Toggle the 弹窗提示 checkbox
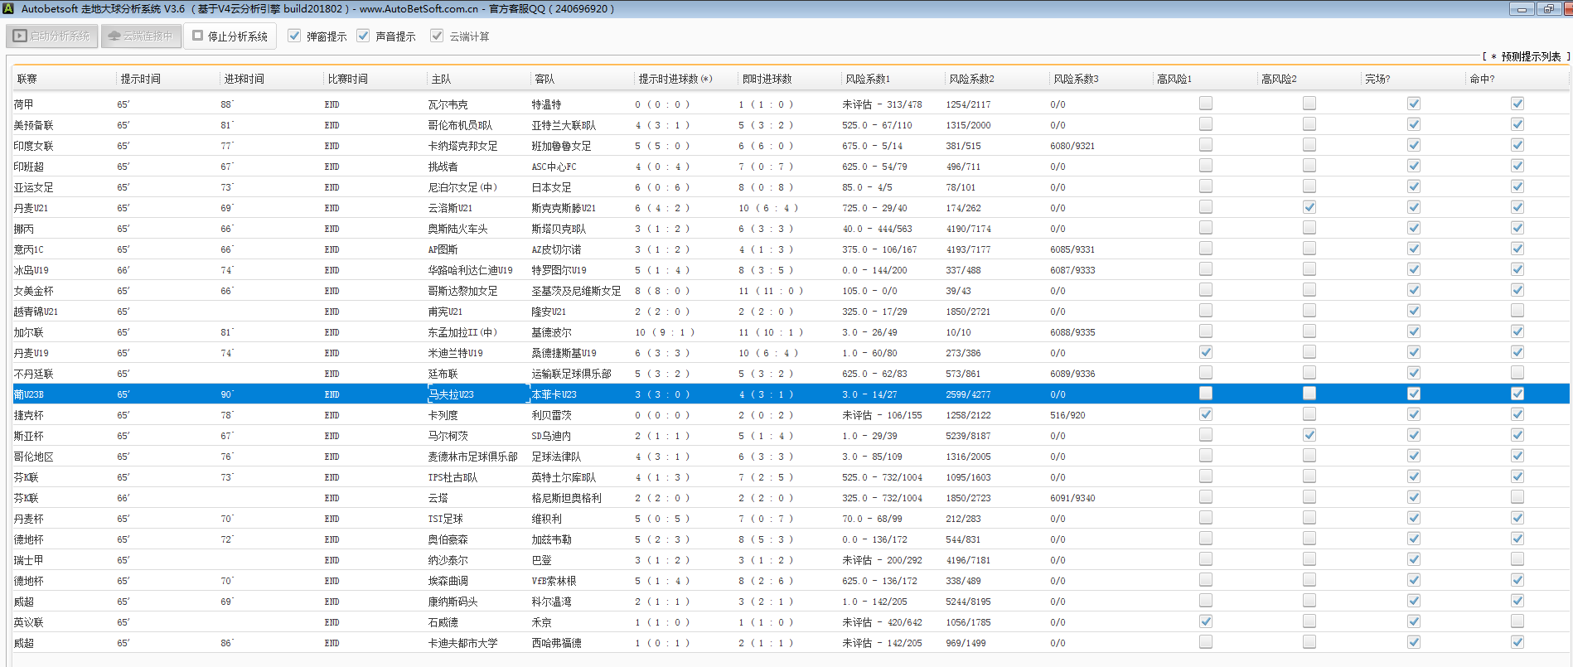 tap(294, 36)
